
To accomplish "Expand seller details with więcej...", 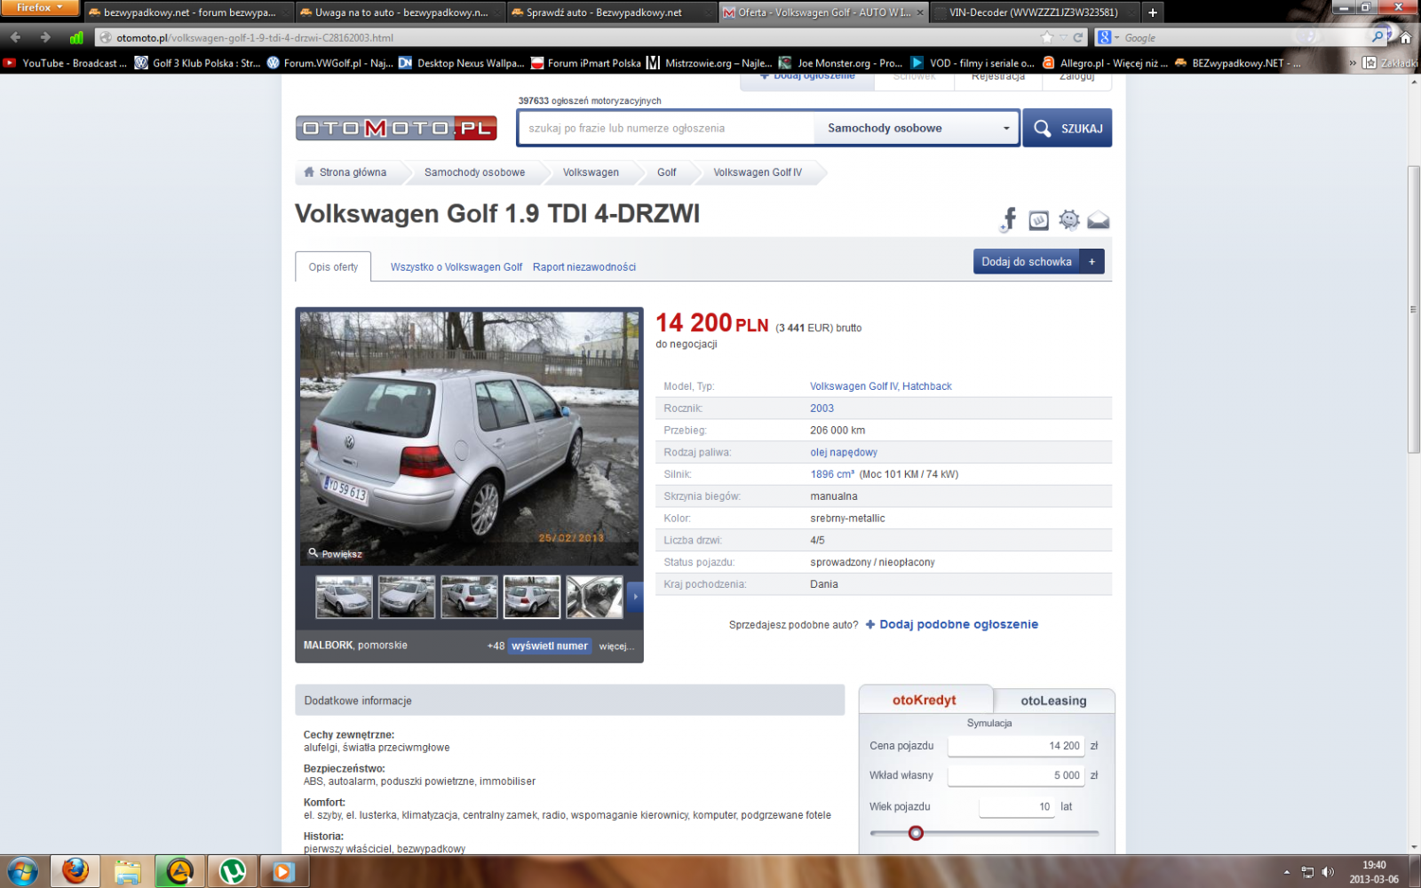I will pyautogui.click(x=616, y=646).
